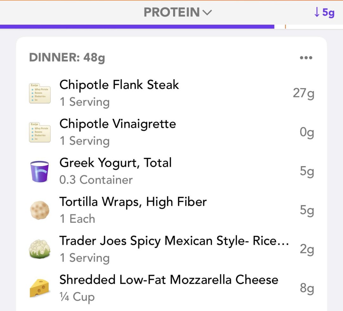Click the tortilla icon for Tortilla Wraps
Screen dimensions: 343x311
pyautogui.click(x=40, y=210)
